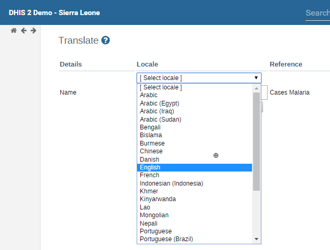Viewport: 330px width, 250px height.
Task: Pick Arabic (Egypt) locale option
Action: click(194, 103)
